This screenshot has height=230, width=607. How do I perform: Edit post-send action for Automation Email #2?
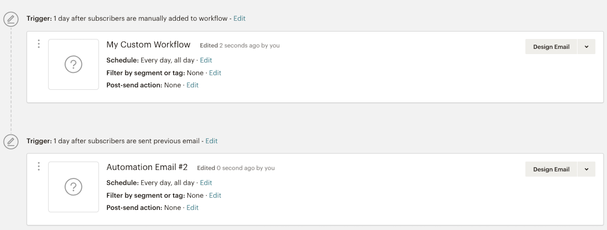click(x=192, y=208)
